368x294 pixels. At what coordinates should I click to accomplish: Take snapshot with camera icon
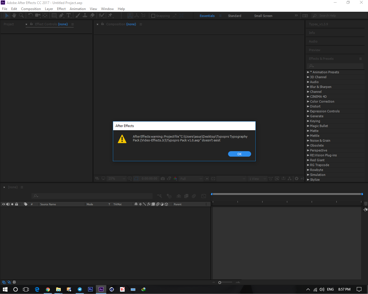(163, 178)
